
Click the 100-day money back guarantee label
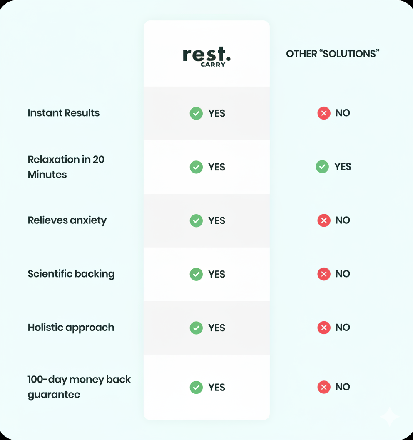pos(79,387)
